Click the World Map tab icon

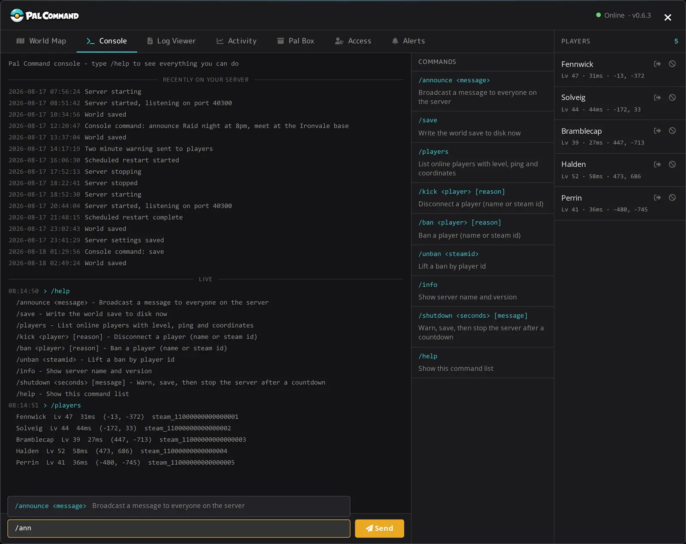20,41
